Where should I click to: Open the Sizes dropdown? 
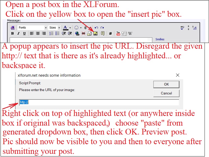point(55,27)
